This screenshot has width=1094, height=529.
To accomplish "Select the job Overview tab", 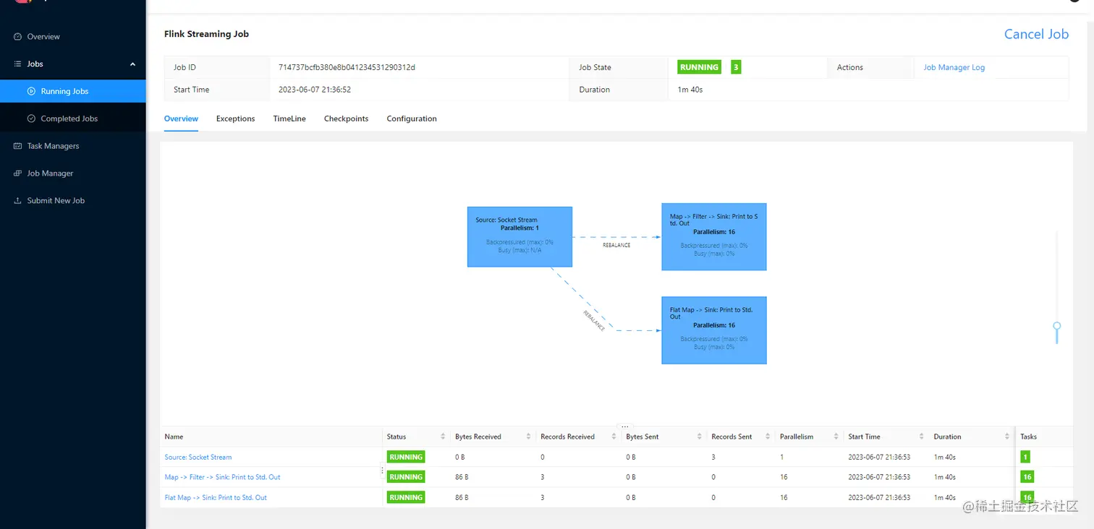I will [x=181, y=119].
